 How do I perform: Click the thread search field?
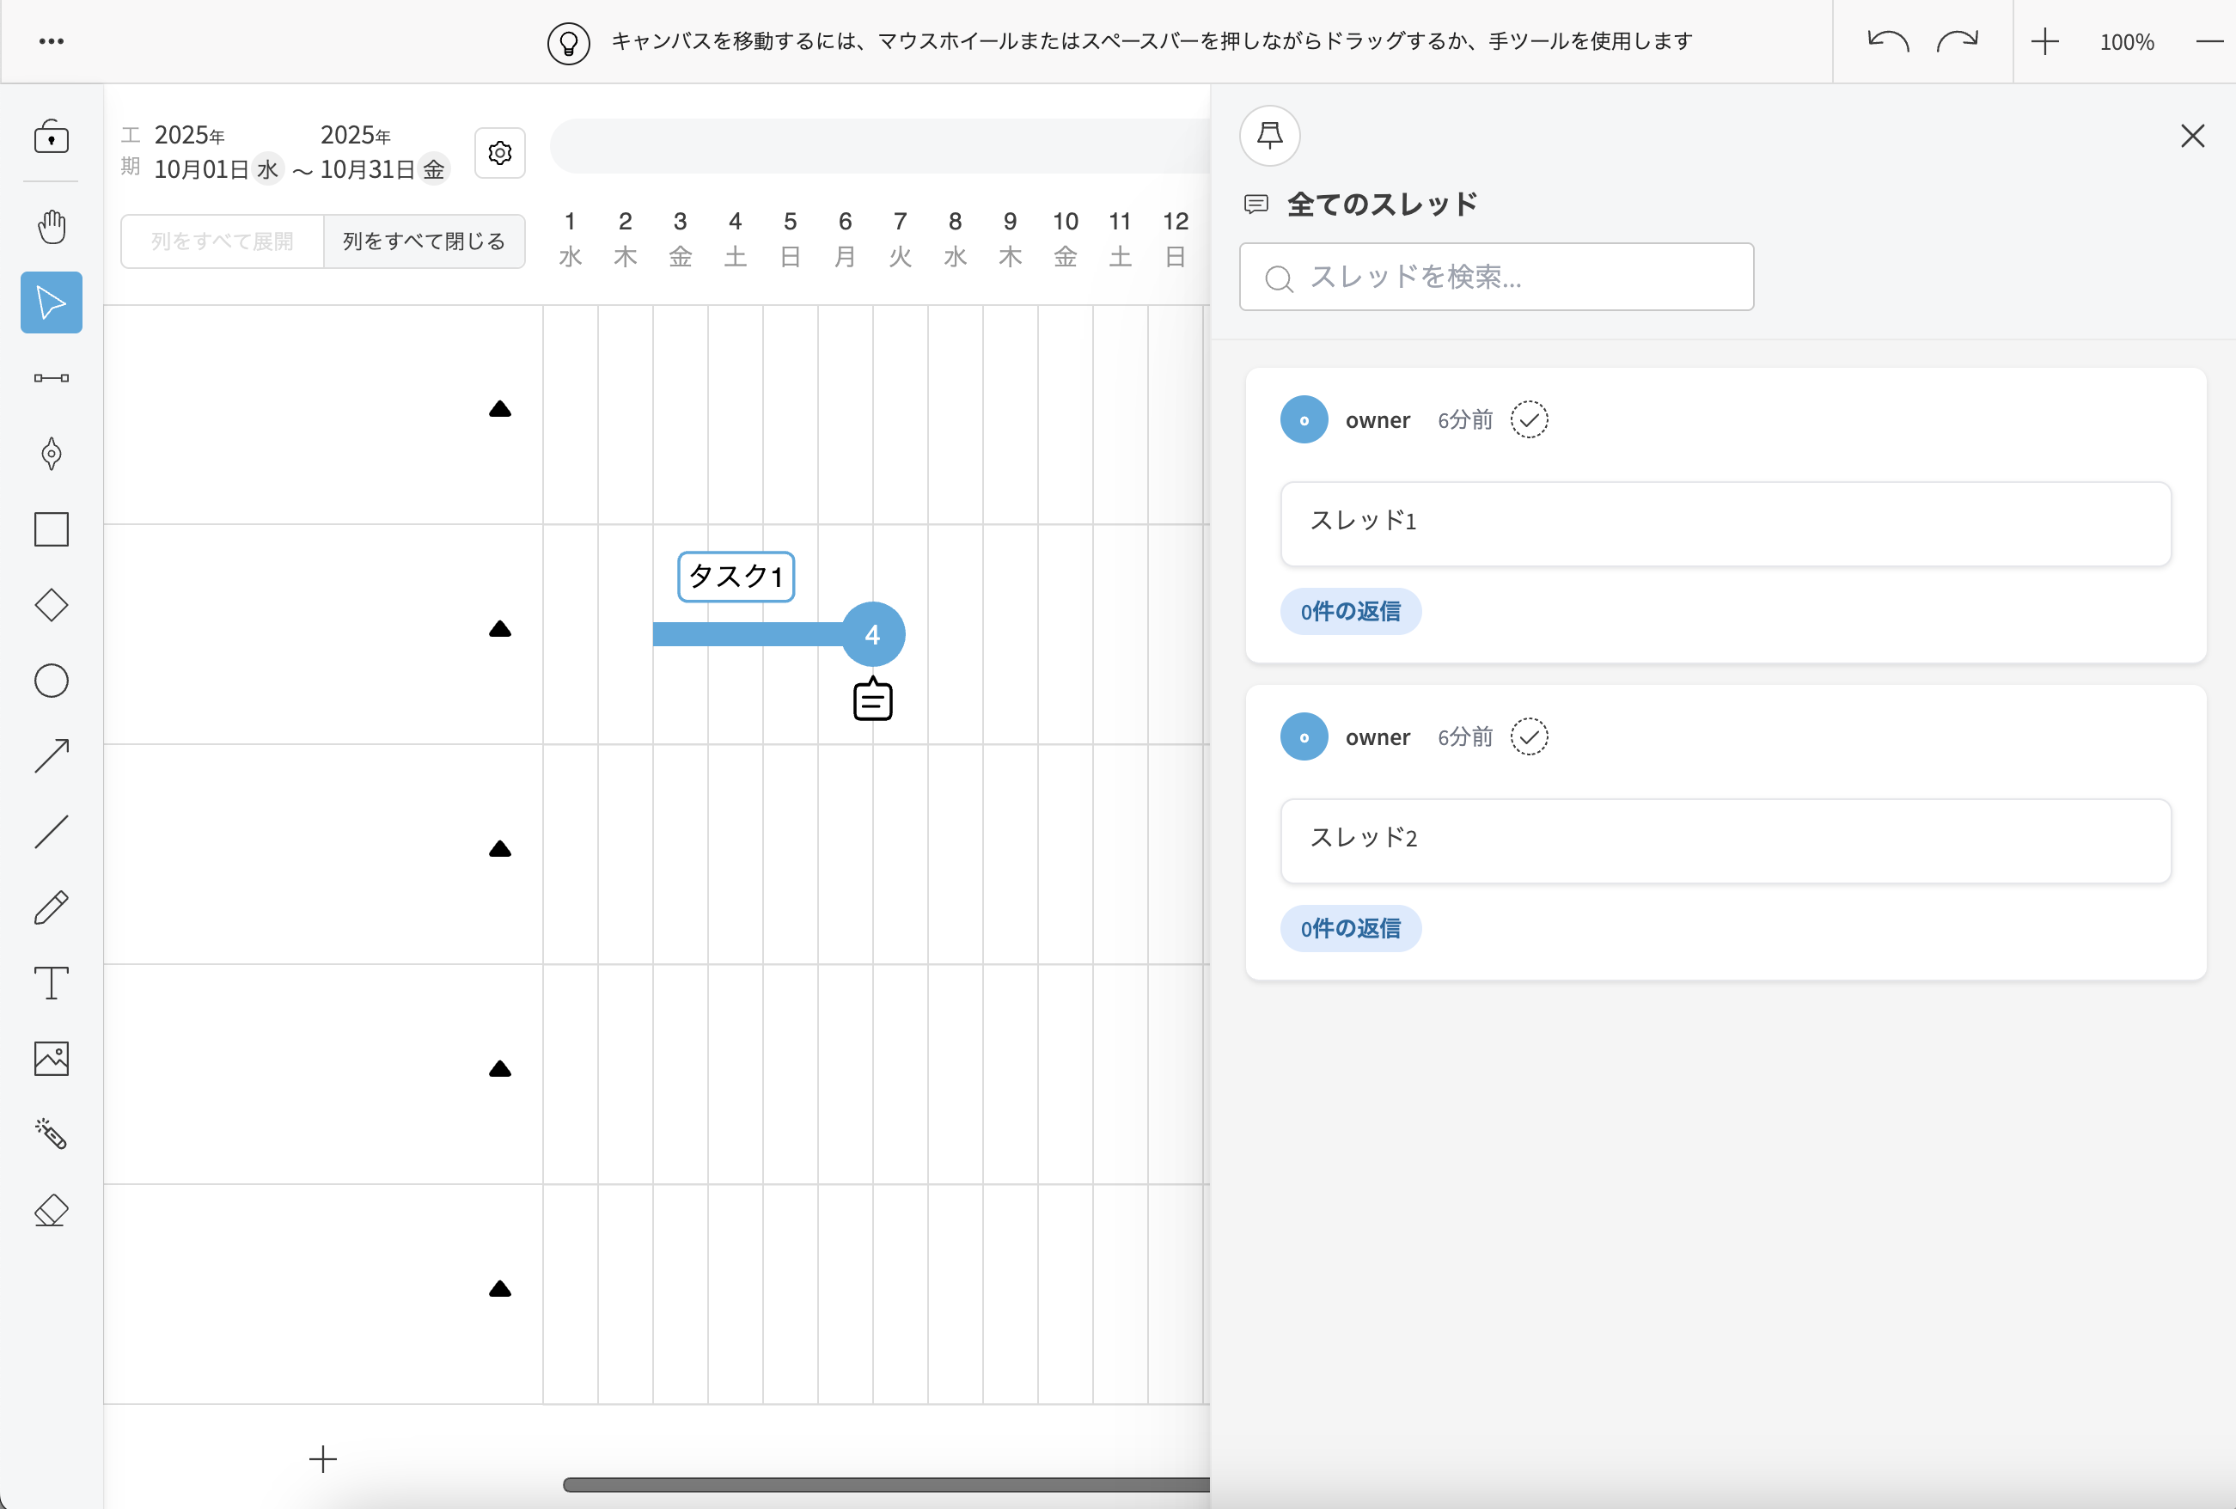(x=1496, y=278)
